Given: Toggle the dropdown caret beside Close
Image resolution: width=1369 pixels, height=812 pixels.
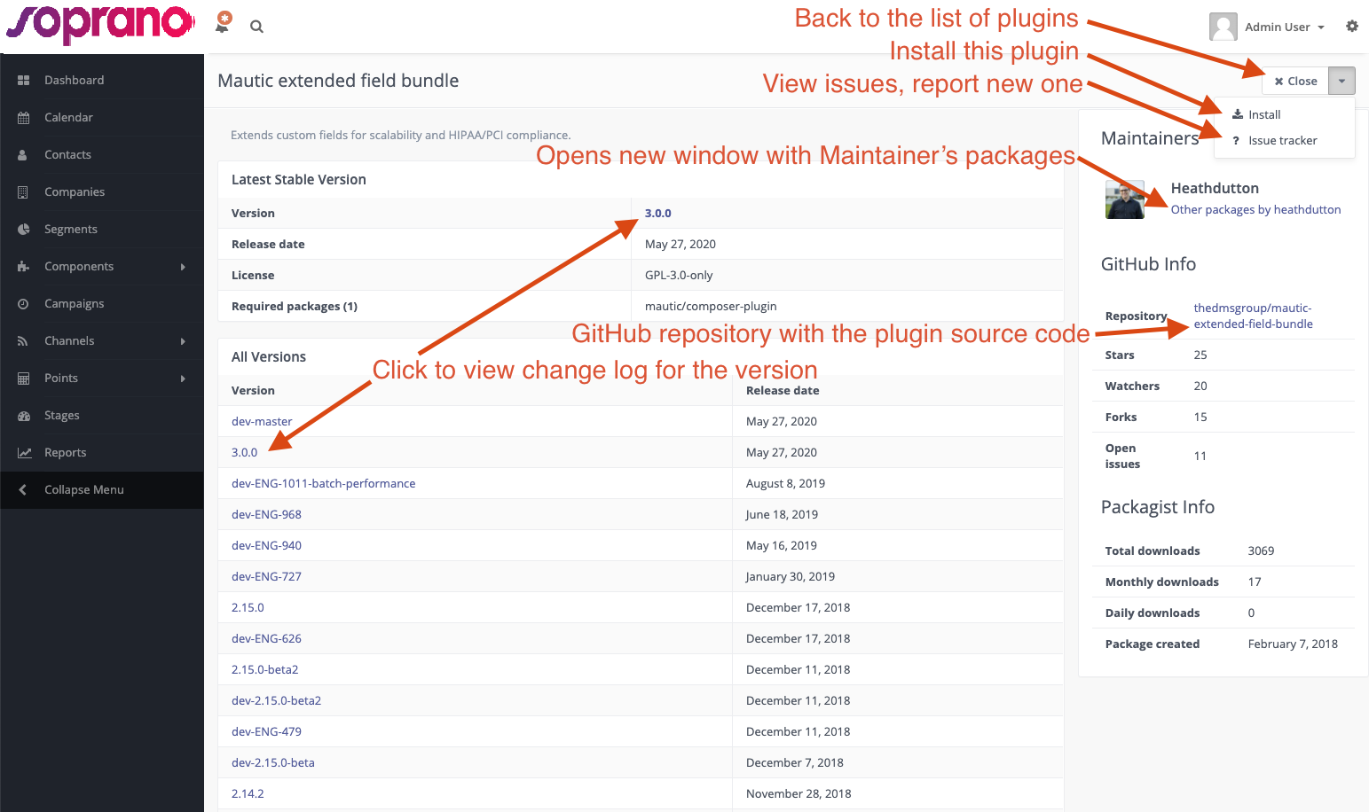Looking at the screenshot, I should coord(1341,81).
